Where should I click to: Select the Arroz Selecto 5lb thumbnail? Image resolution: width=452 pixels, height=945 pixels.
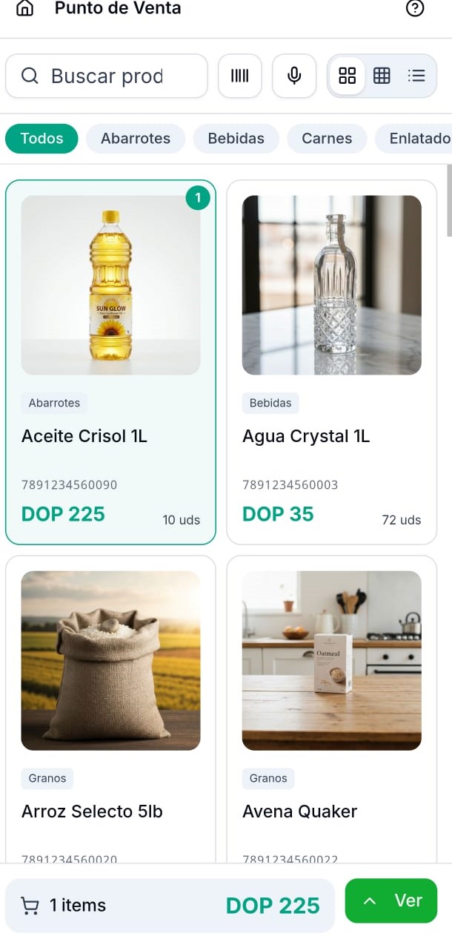coord(110,660)
